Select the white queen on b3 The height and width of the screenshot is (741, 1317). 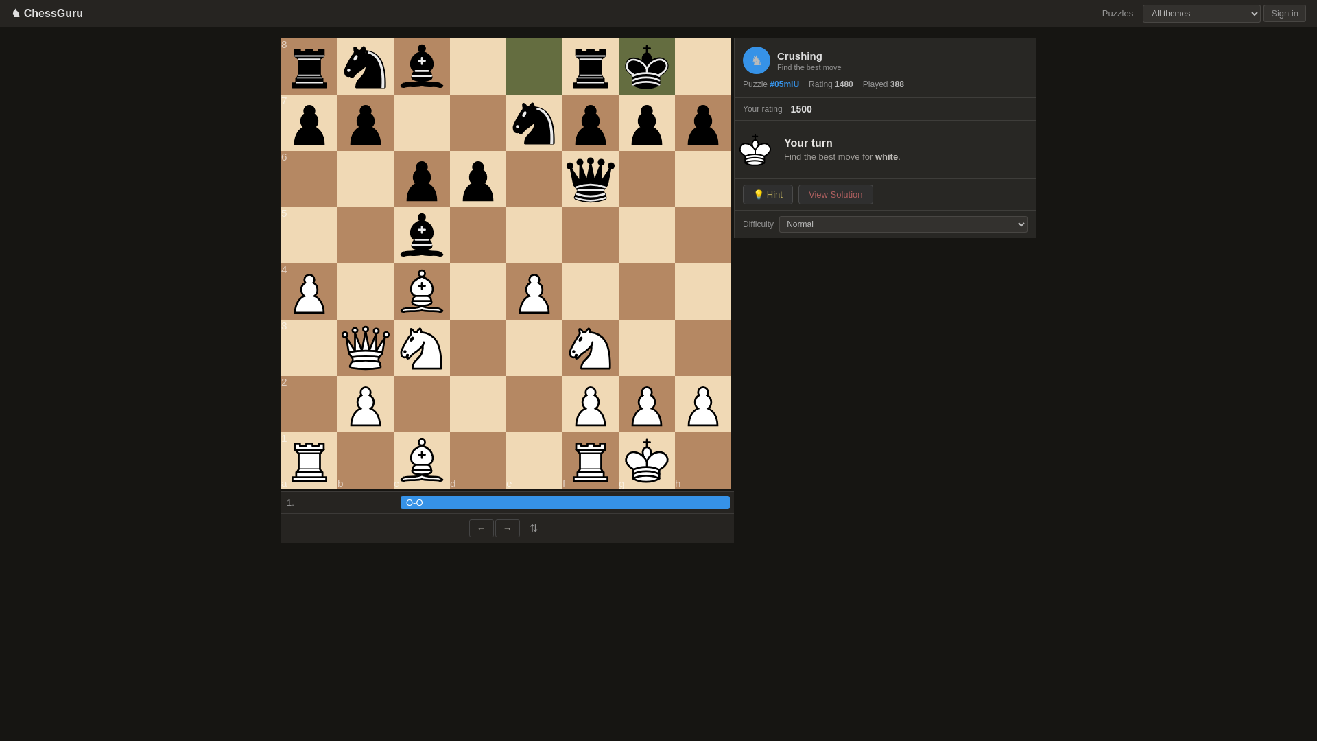point(365,348)
